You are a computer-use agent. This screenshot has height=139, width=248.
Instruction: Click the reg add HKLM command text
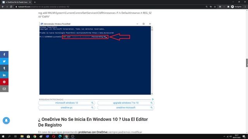pyautogui.click(x=95, y=15)
